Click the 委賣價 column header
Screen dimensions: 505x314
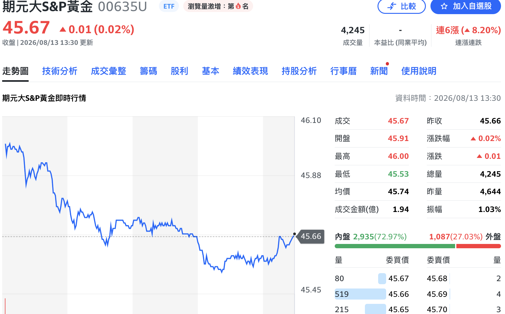tap(438, 260)
